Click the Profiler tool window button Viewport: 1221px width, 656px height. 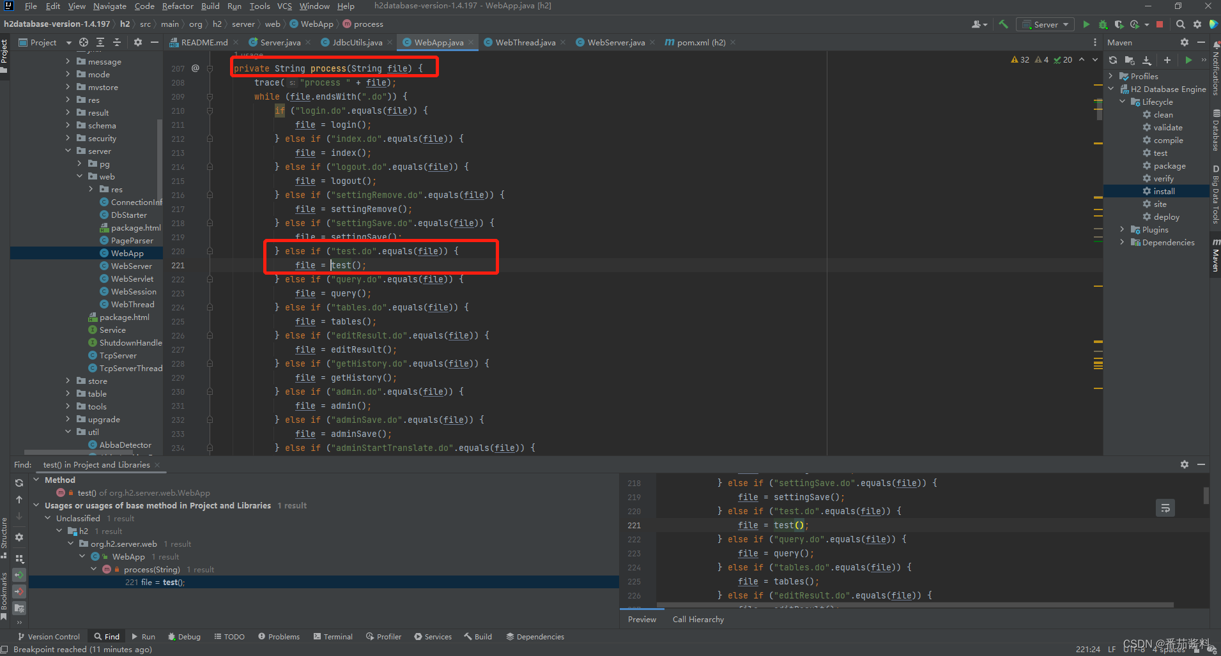coord(383,636)
